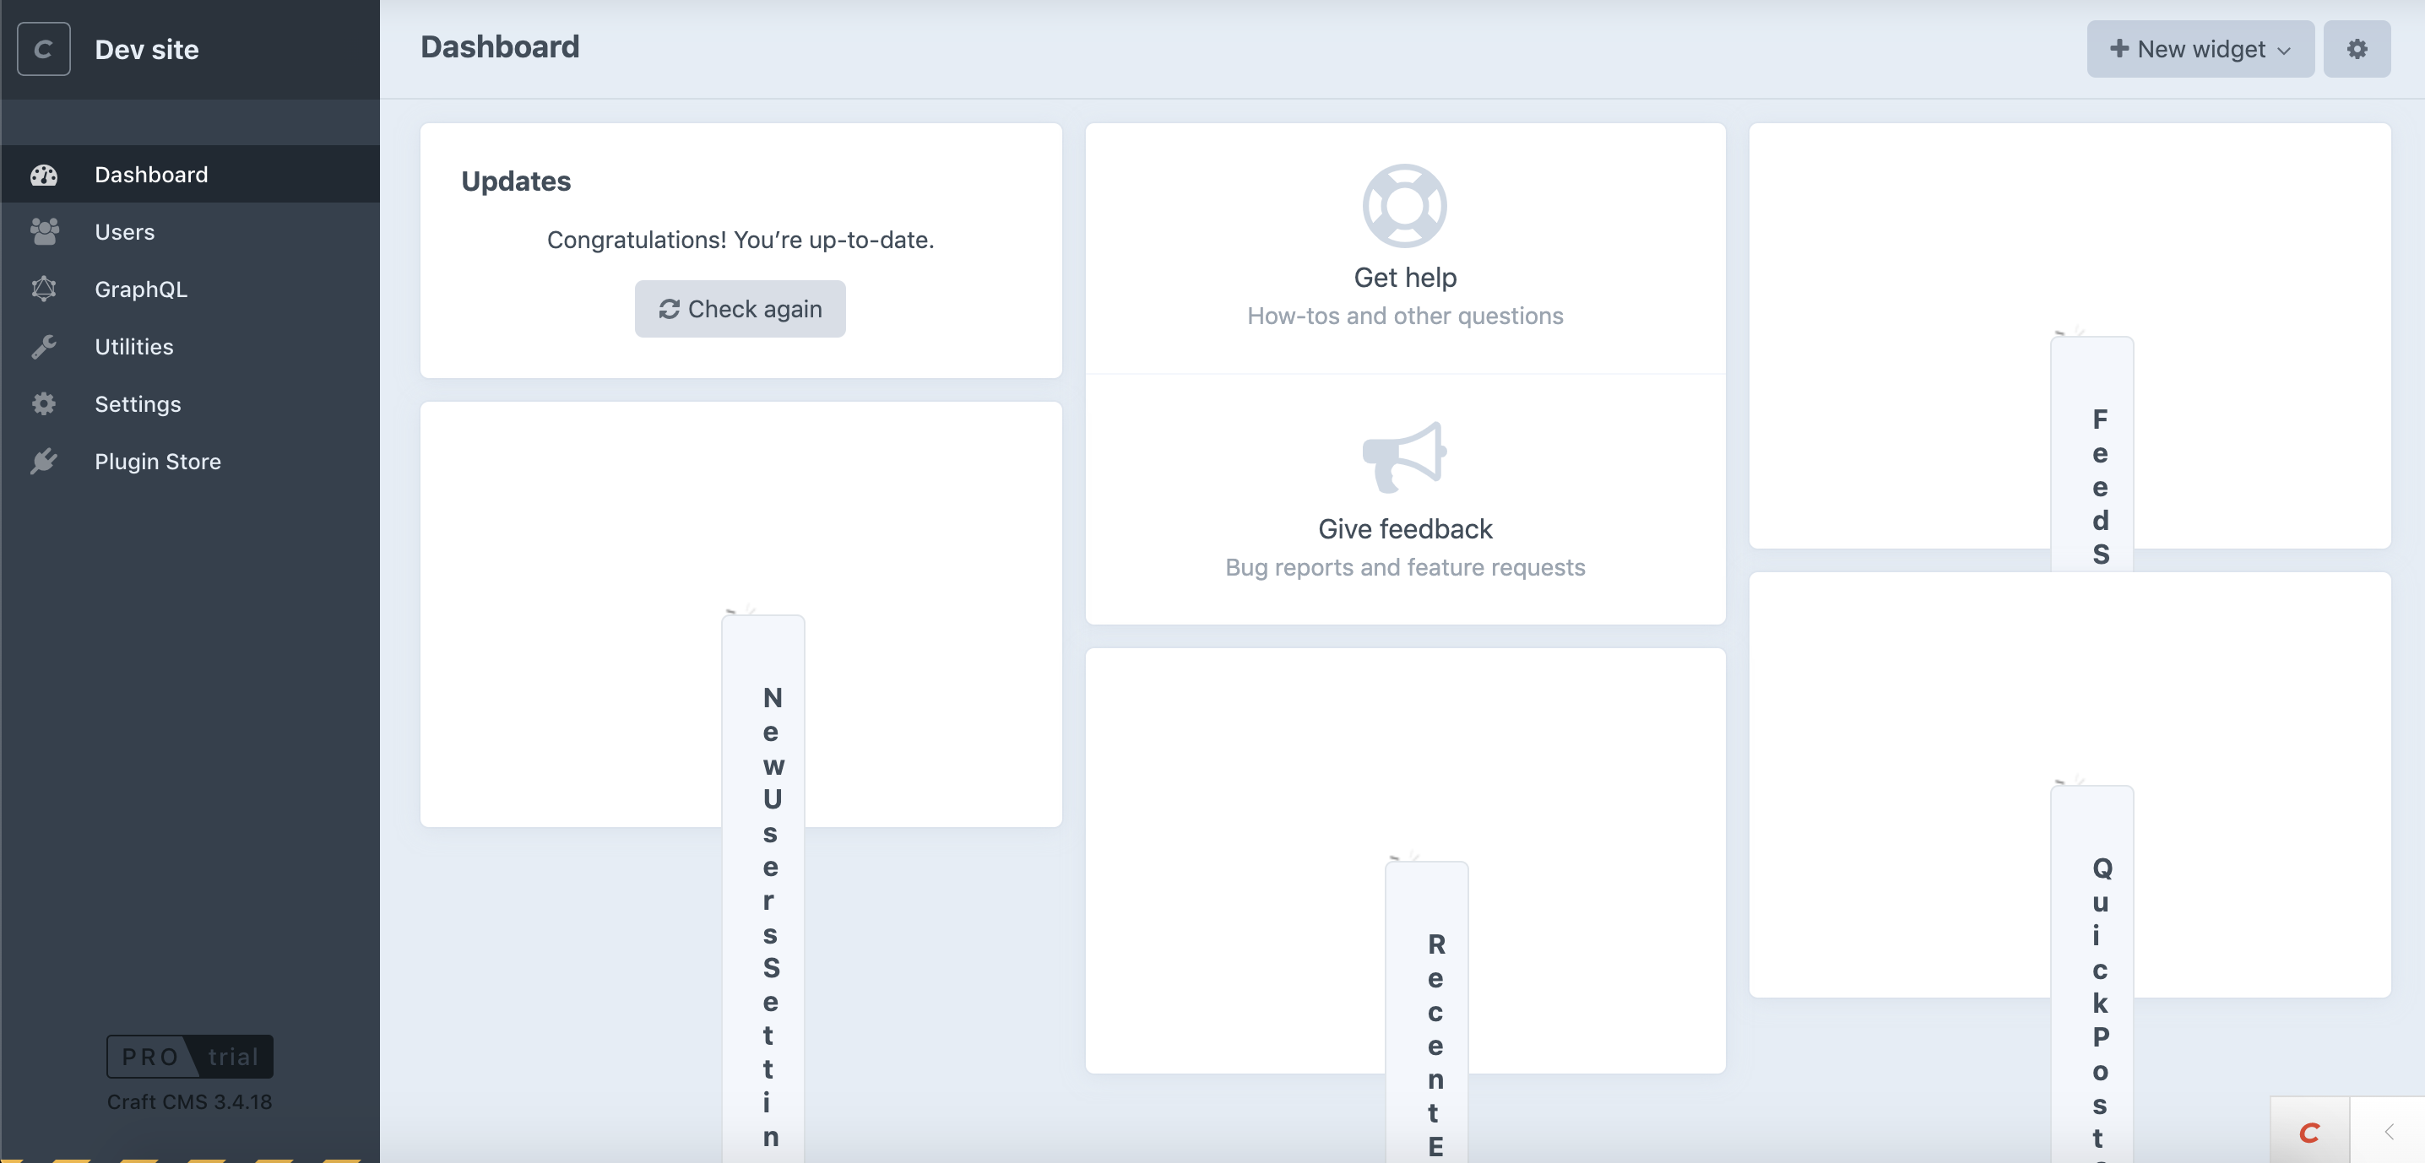Open the Dashboard from the sidebar
The height and width of the screenshot is (1163, 2425).
(150, 174)
